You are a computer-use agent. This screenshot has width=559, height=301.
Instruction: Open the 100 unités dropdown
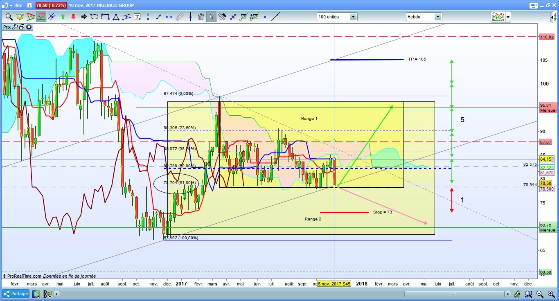tap(337, 17)
